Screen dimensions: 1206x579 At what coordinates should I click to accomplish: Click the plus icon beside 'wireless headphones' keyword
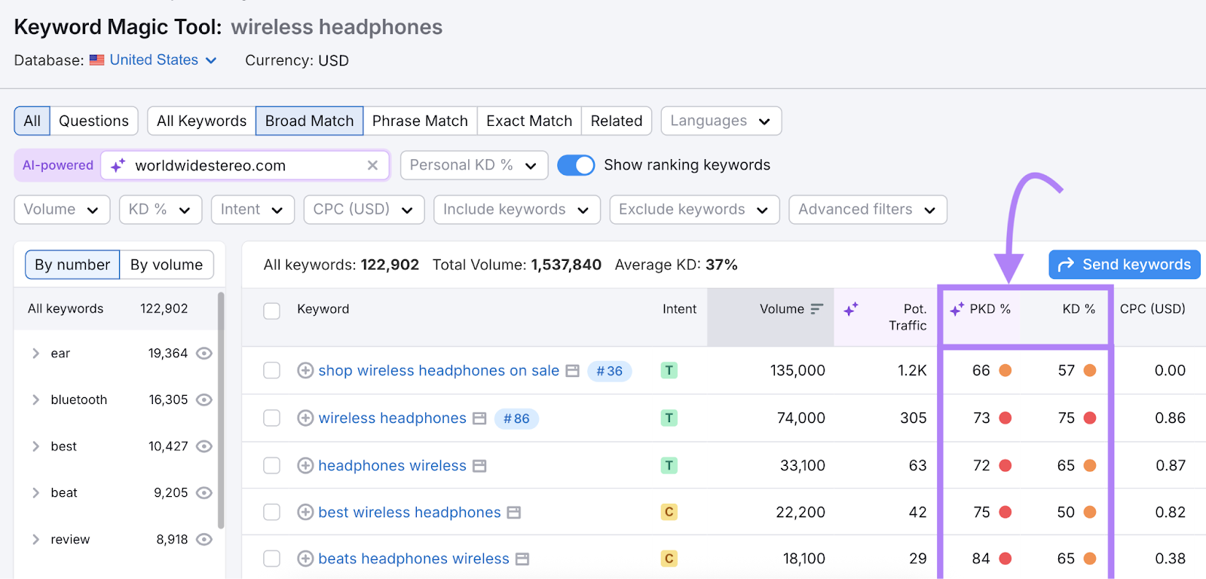[305, 418]
